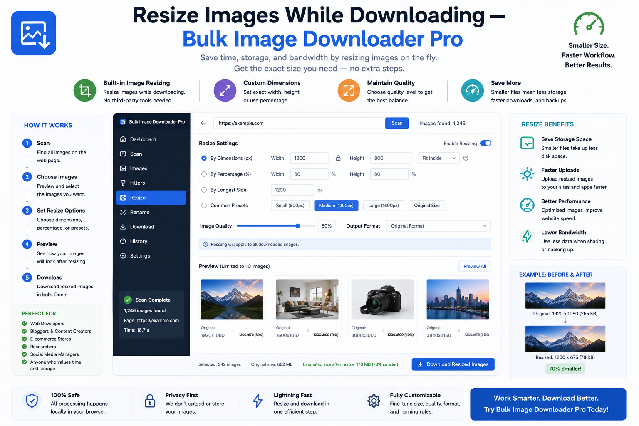Open Filters in the sidebar
The image size is (639, 426).
(x=151, y=183)
